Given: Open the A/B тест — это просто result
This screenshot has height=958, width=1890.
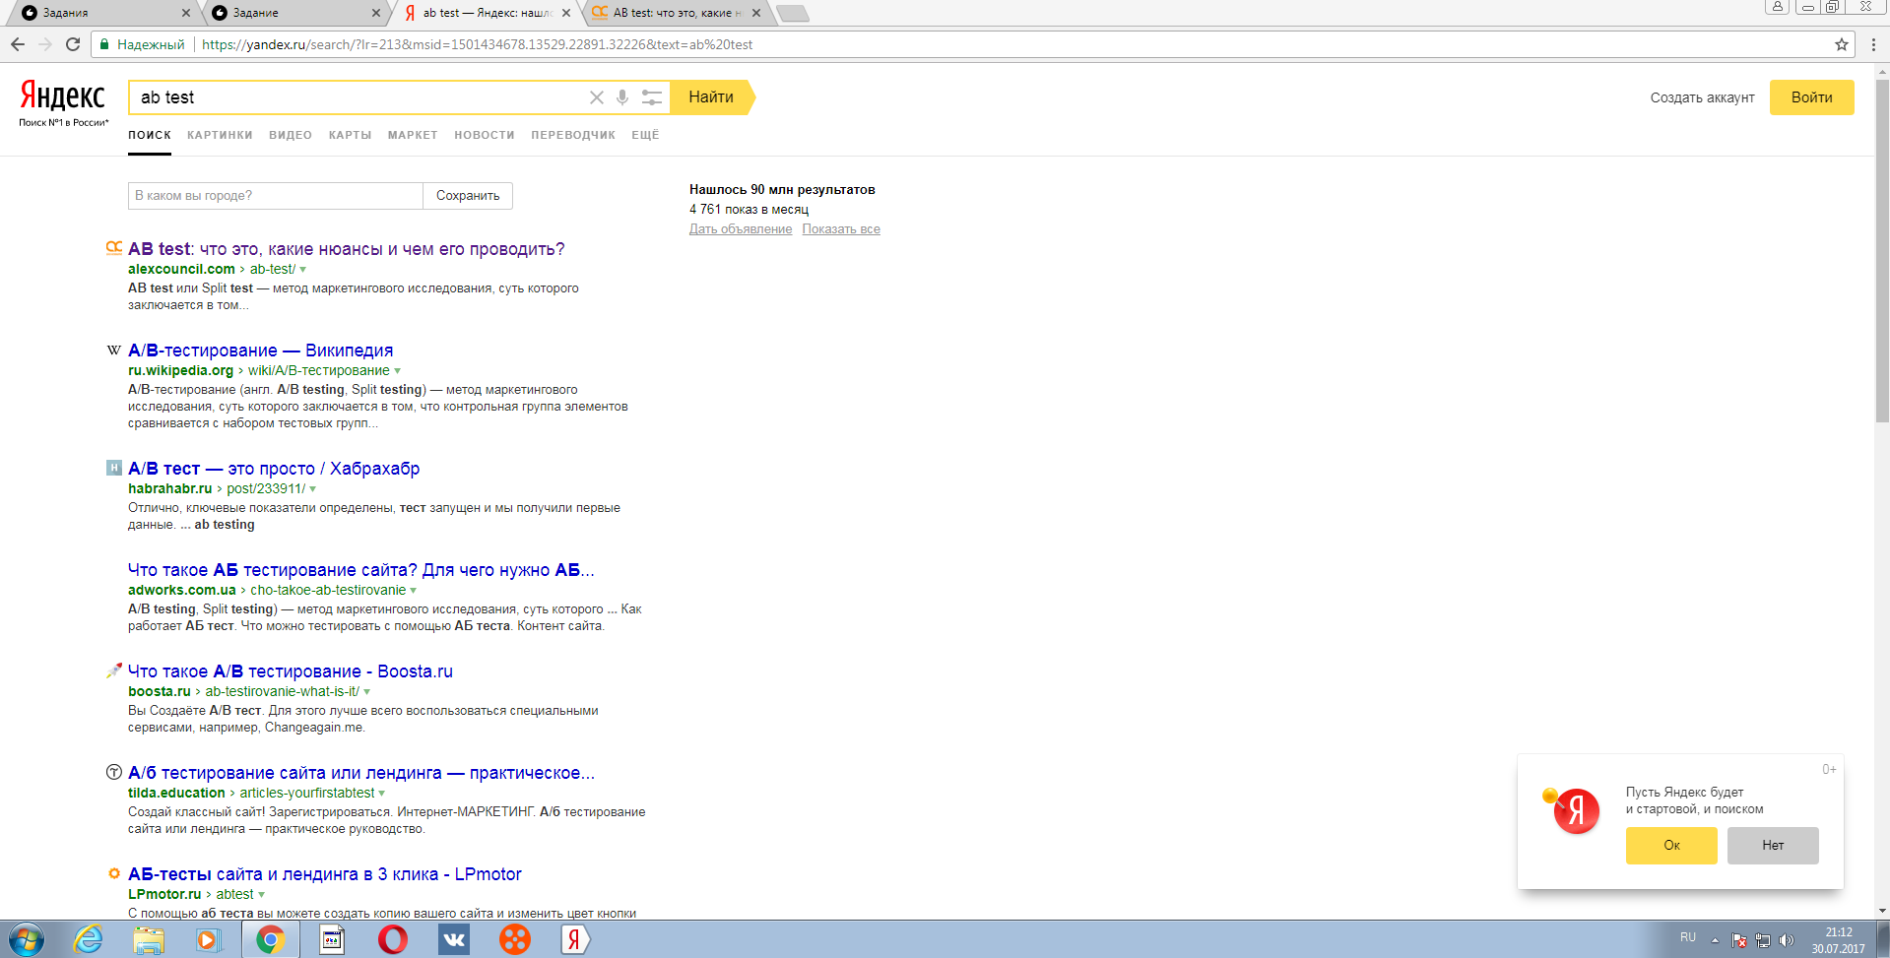Looking at the screenshot, I should click(x=274, y=469).
